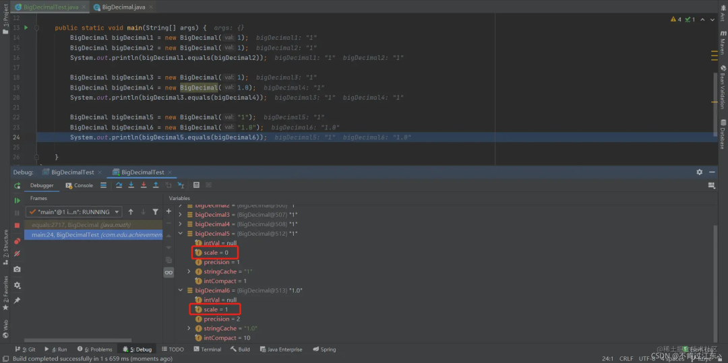Click warnings count indicator in editor
This screenshot has width=728, height=363.
675,20
